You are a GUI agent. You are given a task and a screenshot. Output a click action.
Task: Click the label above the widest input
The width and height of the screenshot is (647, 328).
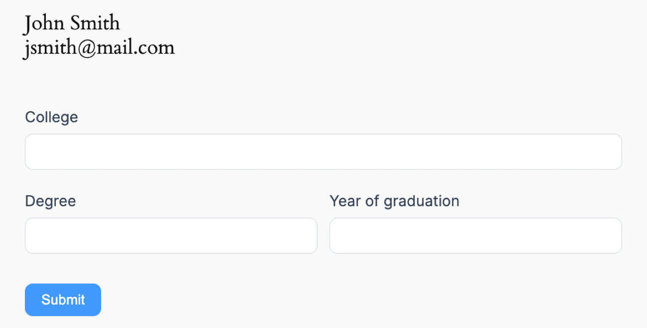[51, 117]
